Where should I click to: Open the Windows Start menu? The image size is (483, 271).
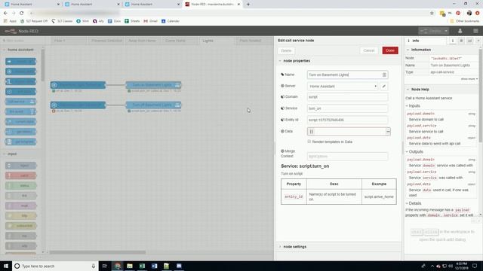pos(6,266)
